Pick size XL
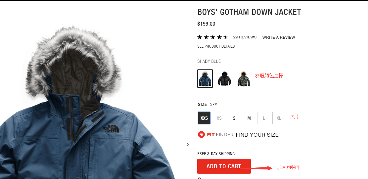 279,118
